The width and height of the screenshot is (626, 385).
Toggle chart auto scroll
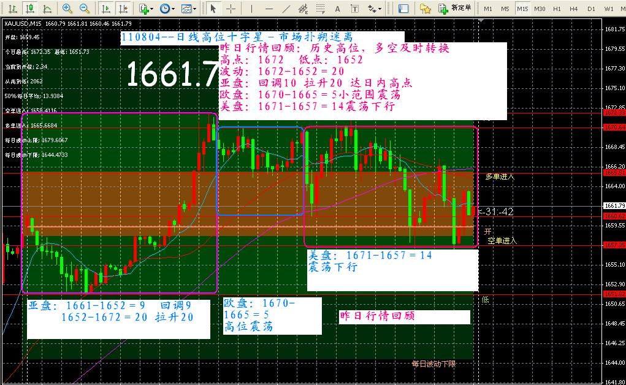point(106,9)
